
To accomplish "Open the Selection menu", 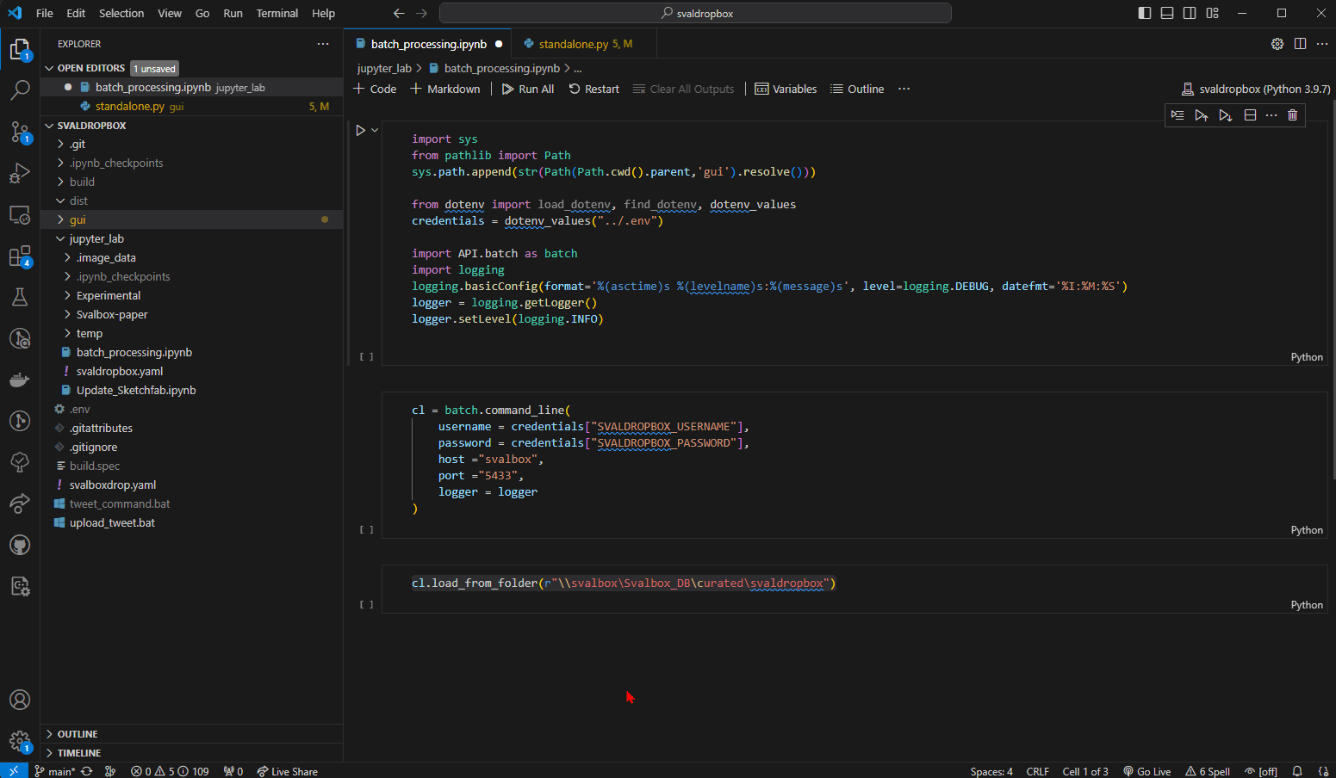I will click(x=121, y=13).
